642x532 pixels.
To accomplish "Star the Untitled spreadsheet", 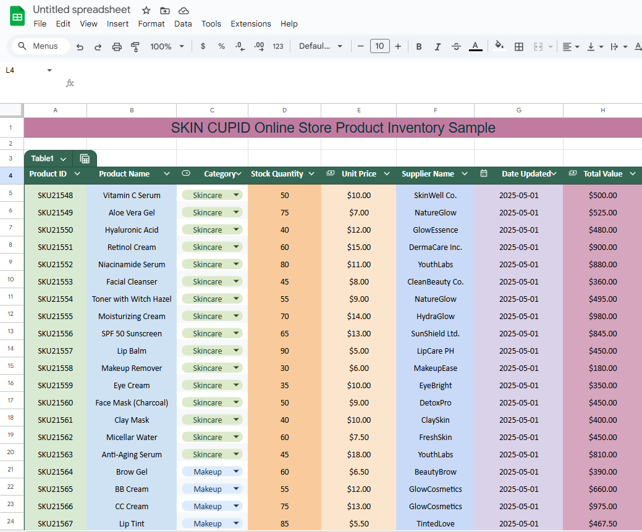I will 146,10.
